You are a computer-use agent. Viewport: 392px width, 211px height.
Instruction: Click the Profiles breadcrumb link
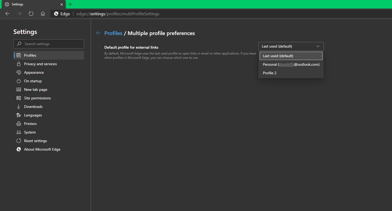click(x=113, y=33)
